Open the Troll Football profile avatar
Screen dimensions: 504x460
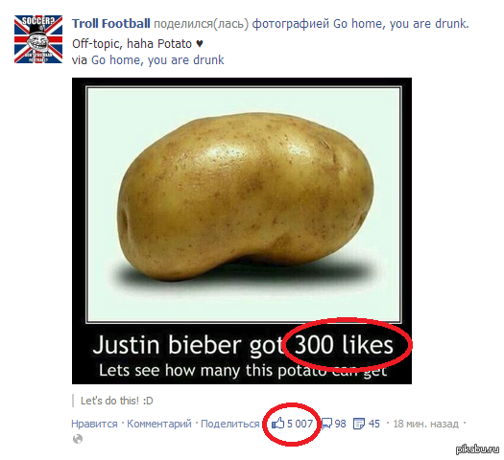point(38,39)
